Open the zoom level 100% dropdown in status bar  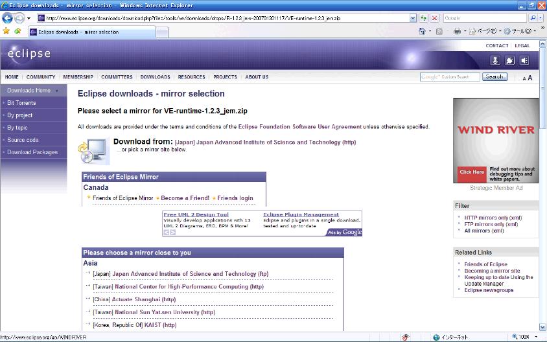[536, 337]
